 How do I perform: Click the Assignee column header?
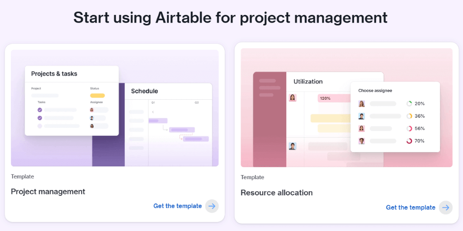tap(96, 102)
